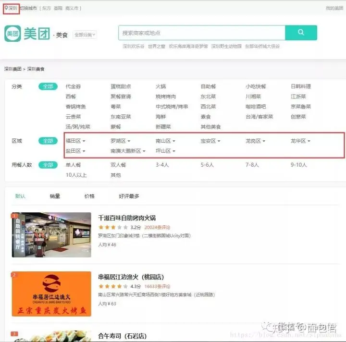Expand the 宝安区 area dropdown
The height and width of the screenshot is (342, 346).
[x=210, y=141]
